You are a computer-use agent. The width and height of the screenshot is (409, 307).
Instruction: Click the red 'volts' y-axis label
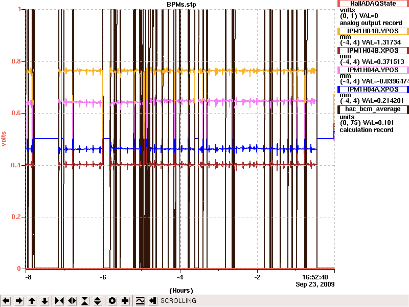point(4,139)
